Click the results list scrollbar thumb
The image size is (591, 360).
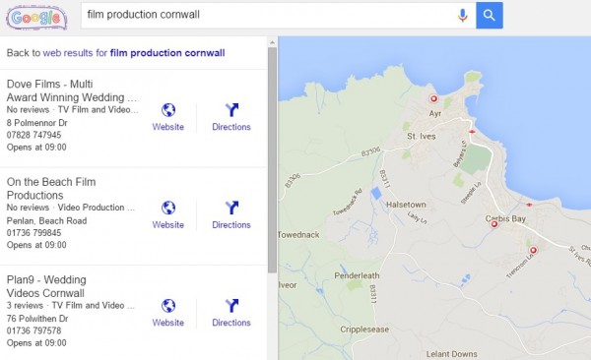[x=272, y=160]
